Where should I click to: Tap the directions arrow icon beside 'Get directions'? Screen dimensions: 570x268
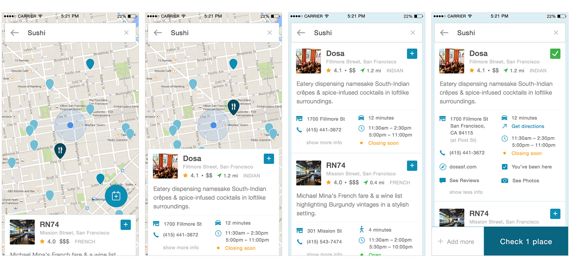point(505,126)
